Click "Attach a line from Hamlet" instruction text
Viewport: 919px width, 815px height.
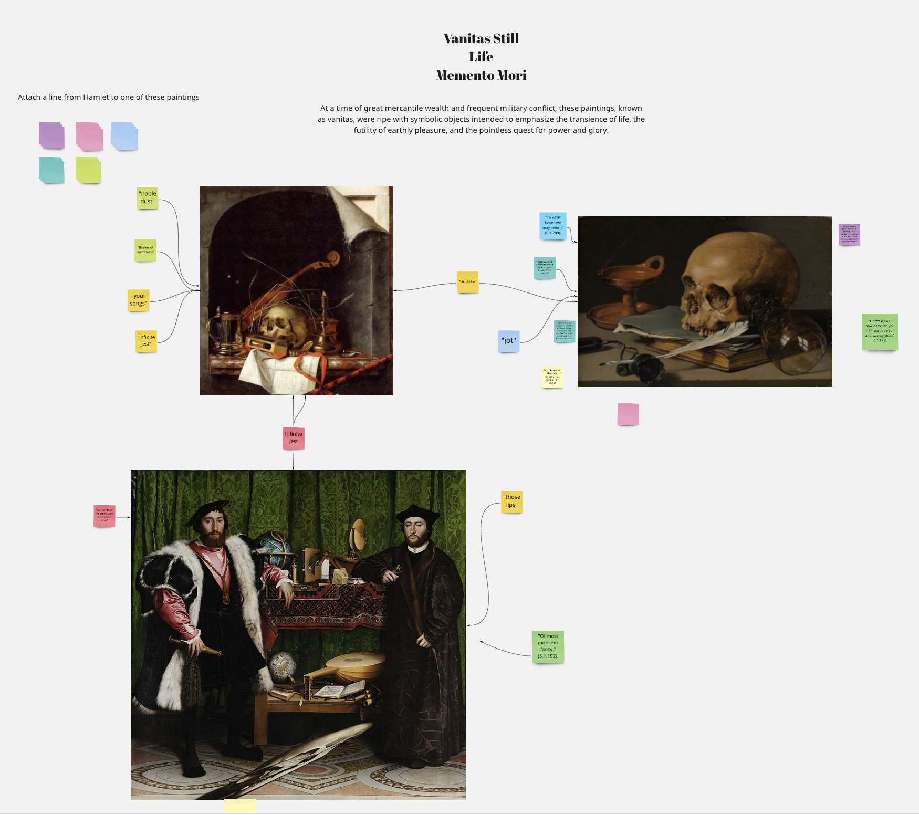pyautogui.click(x=109, y=97)
